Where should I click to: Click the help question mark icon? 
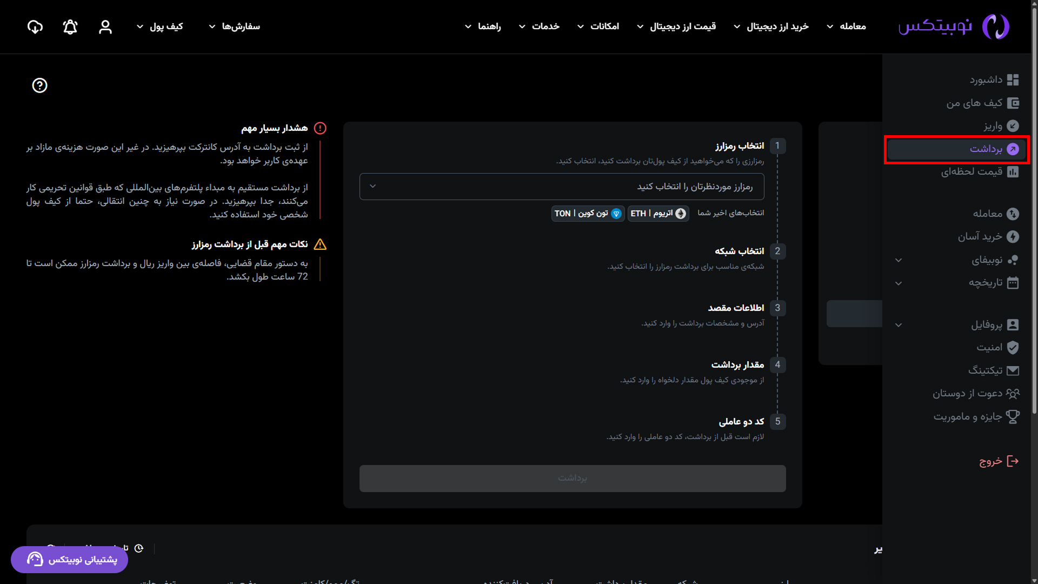point(39,85)
